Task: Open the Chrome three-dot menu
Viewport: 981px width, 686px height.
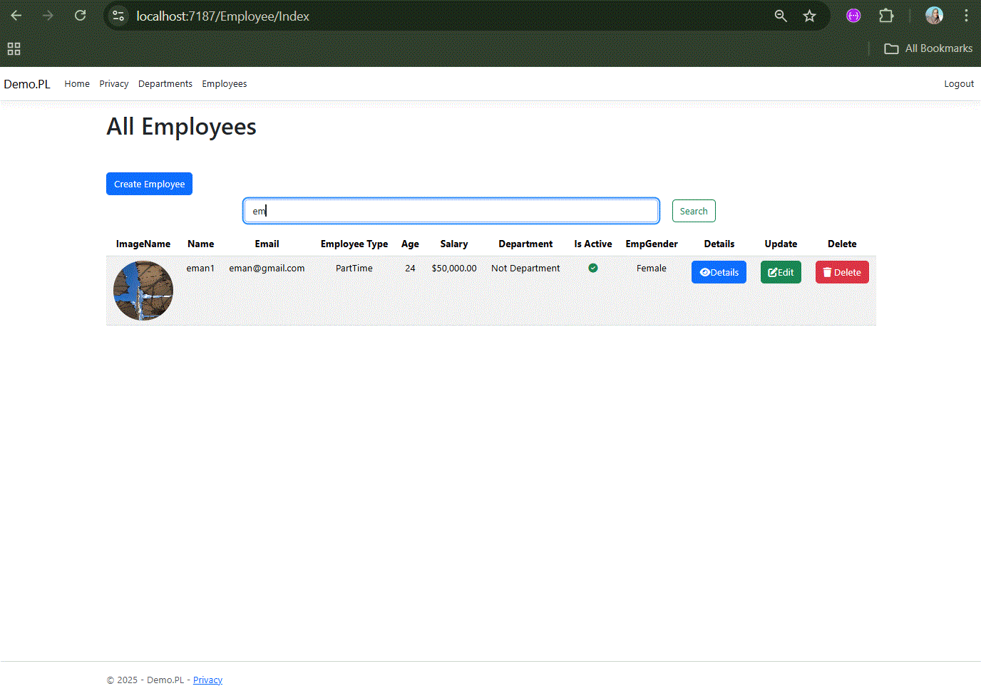Action: click(966, 16)
